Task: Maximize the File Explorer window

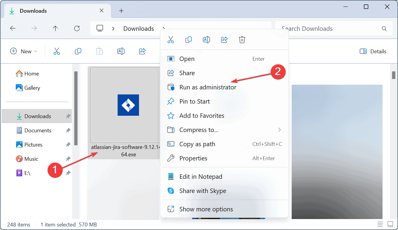Action: (366, 7)
